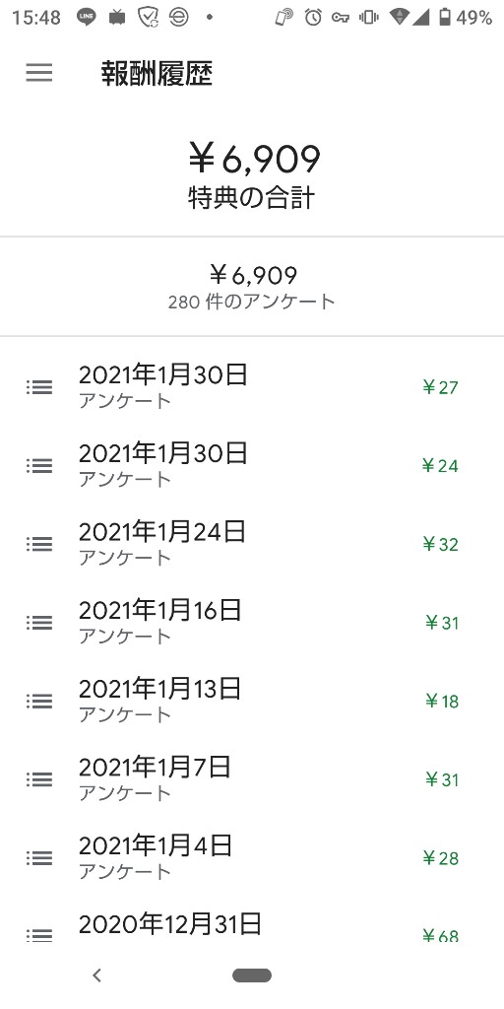Open the hamburger navigation menu

(x=39, y=73)
